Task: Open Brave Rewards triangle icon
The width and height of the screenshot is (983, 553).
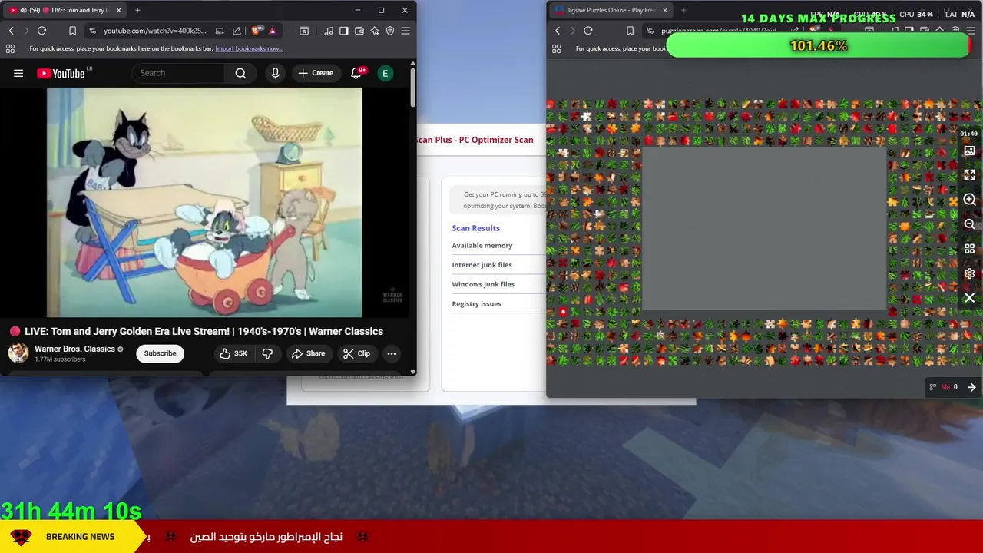Action: tap(272, 31)
